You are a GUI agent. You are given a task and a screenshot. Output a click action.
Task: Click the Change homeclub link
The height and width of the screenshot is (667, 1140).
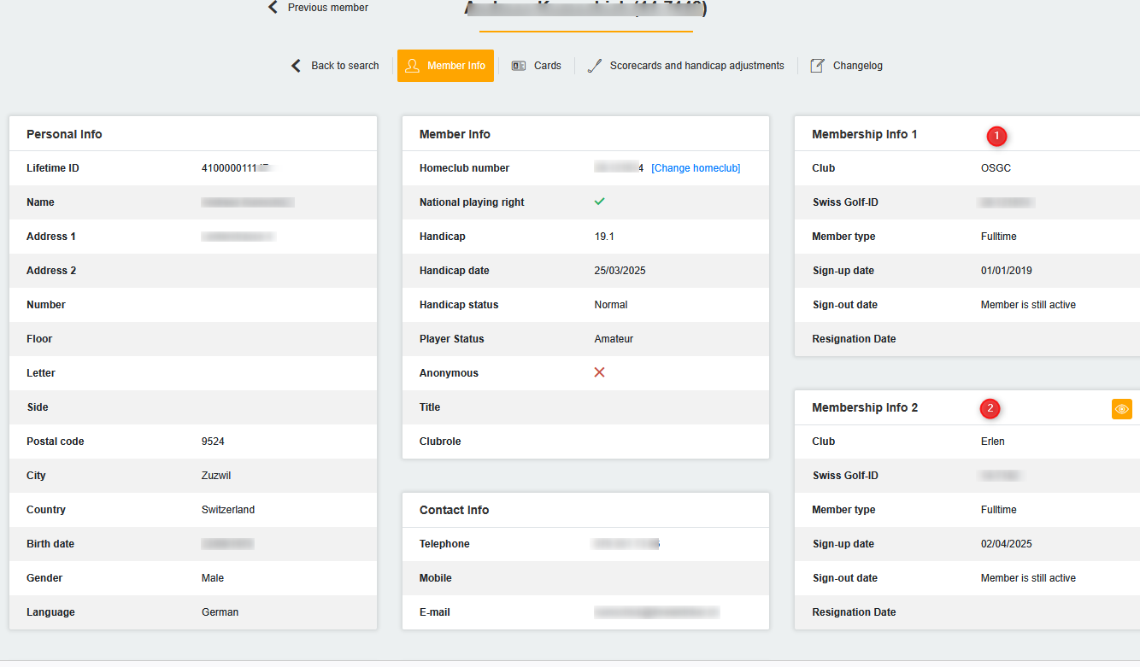[696, 168]
